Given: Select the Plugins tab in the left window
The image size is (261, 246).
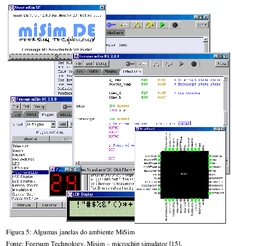Looking at the screenshot, I should (x=48, y=115).
